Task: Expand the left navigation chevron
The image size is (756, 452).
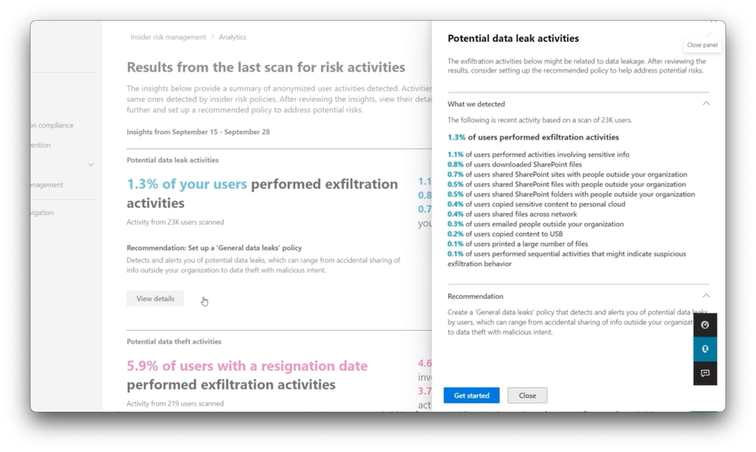Action: (91, 164)
